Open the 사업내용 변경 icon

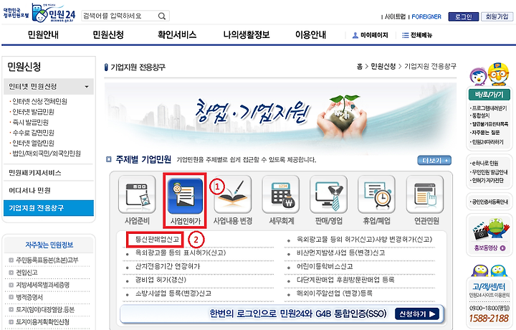(x=233, y=195)
